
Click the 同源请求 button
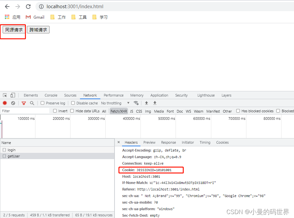(x=14, y=30)
